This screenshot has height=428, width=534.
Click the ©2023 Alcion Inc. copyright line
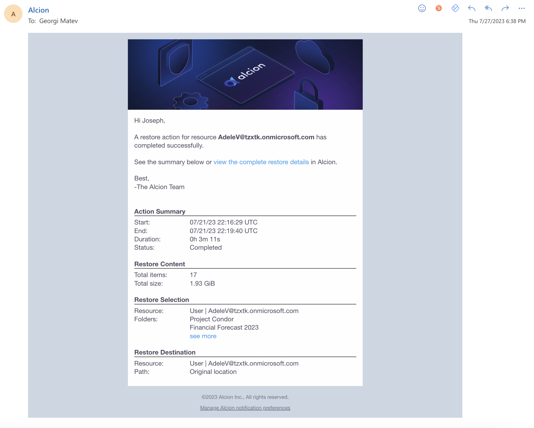245,397
